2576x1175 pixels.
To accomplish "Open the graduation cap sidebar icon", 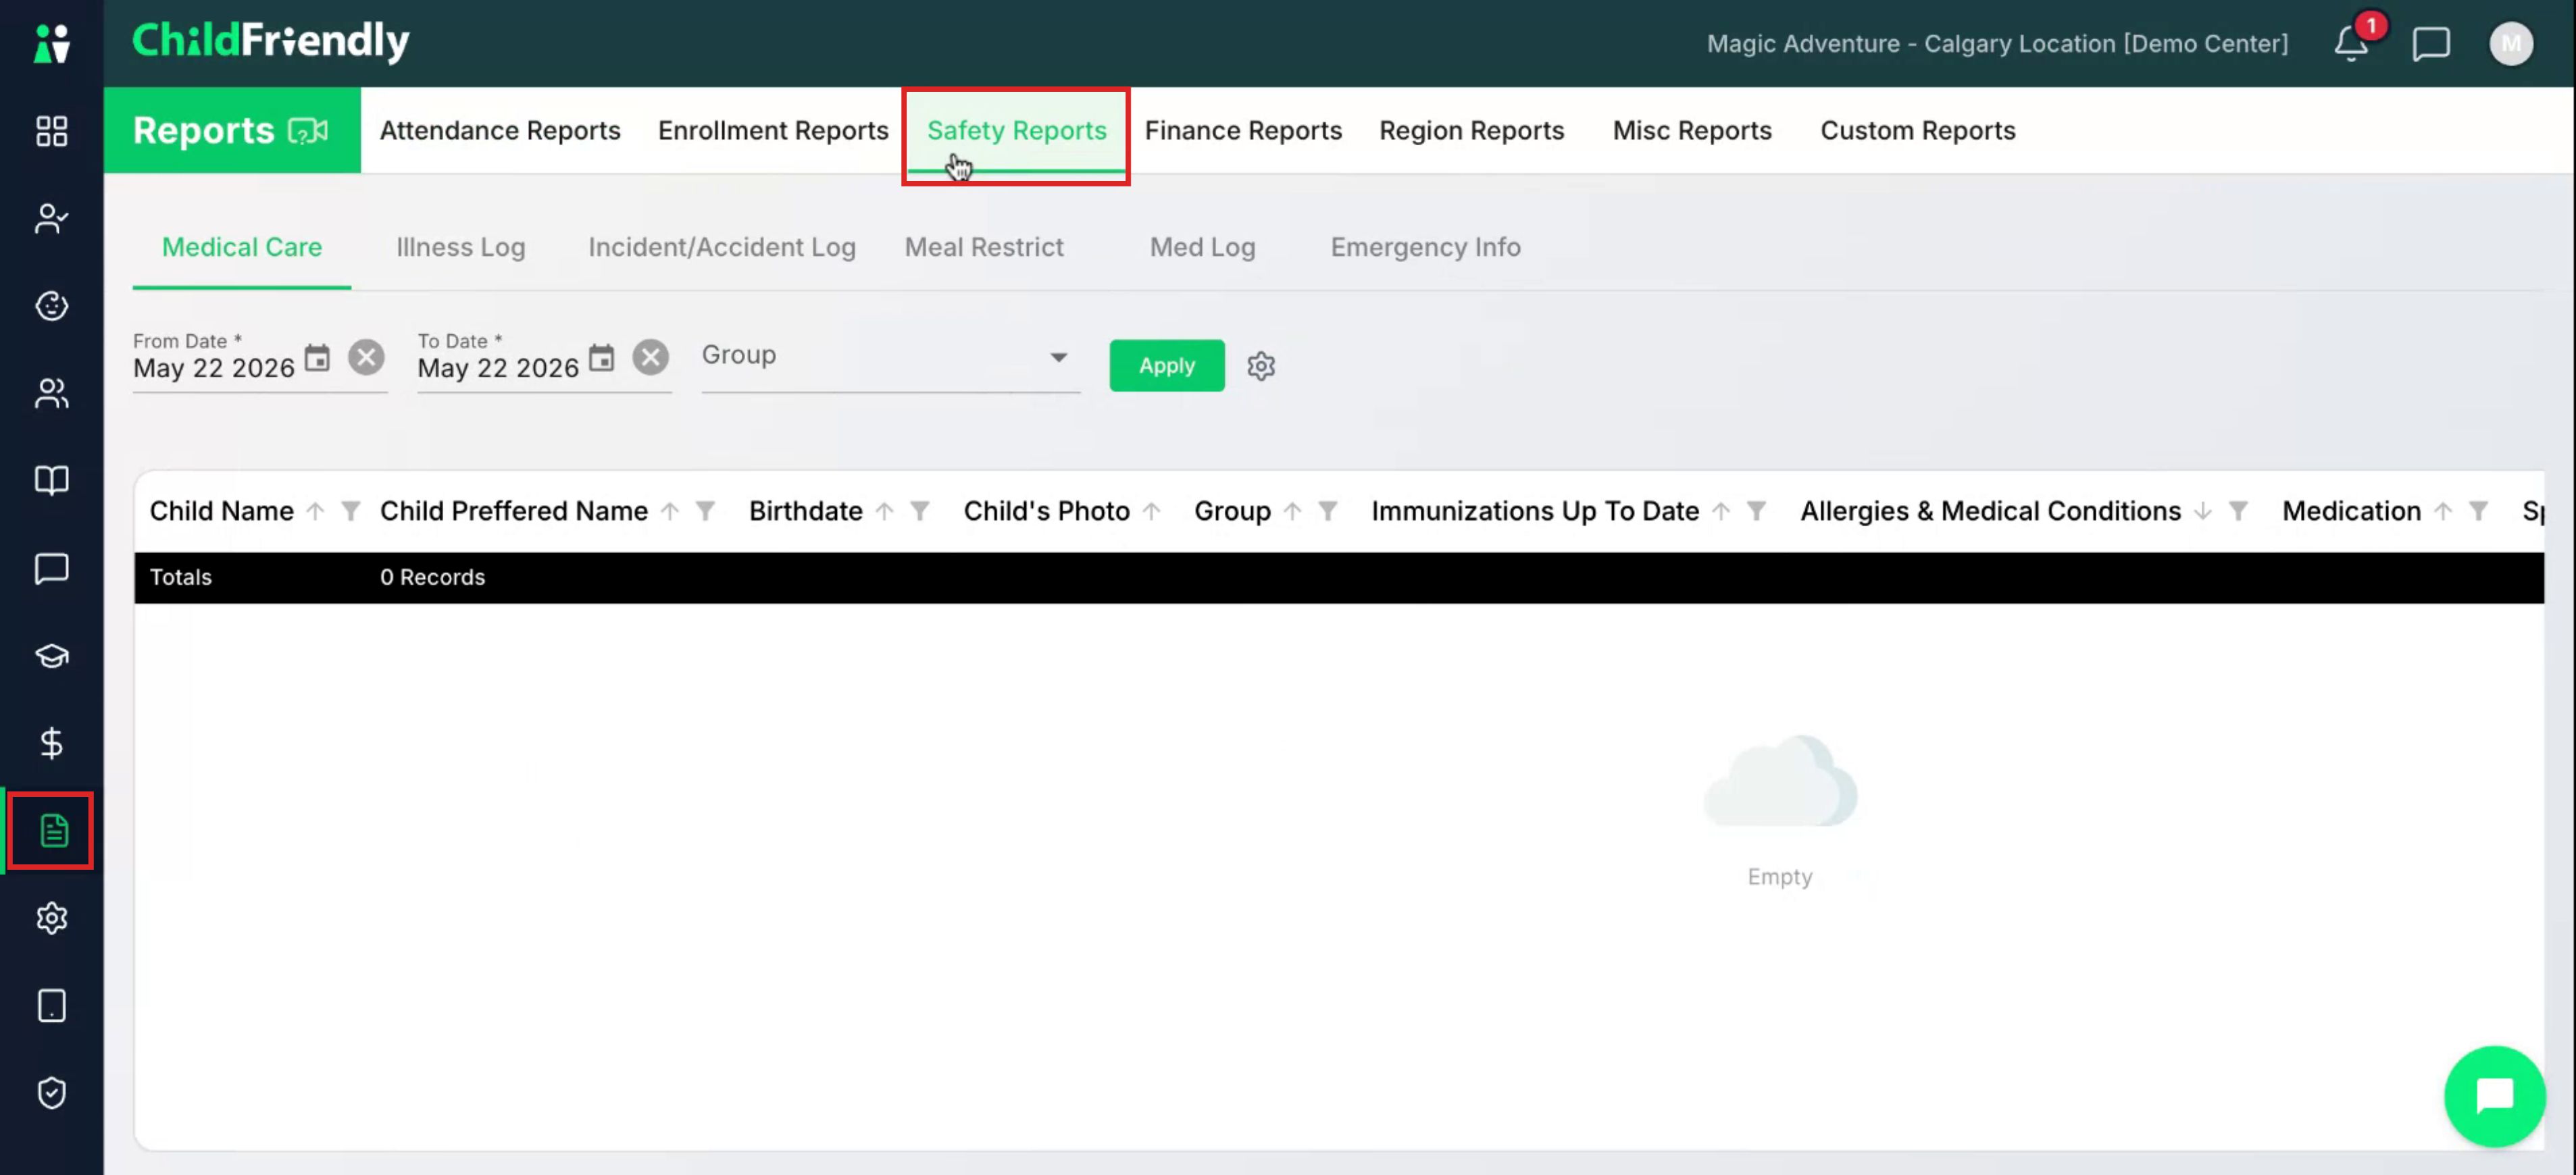I will (x=51, y=656).
